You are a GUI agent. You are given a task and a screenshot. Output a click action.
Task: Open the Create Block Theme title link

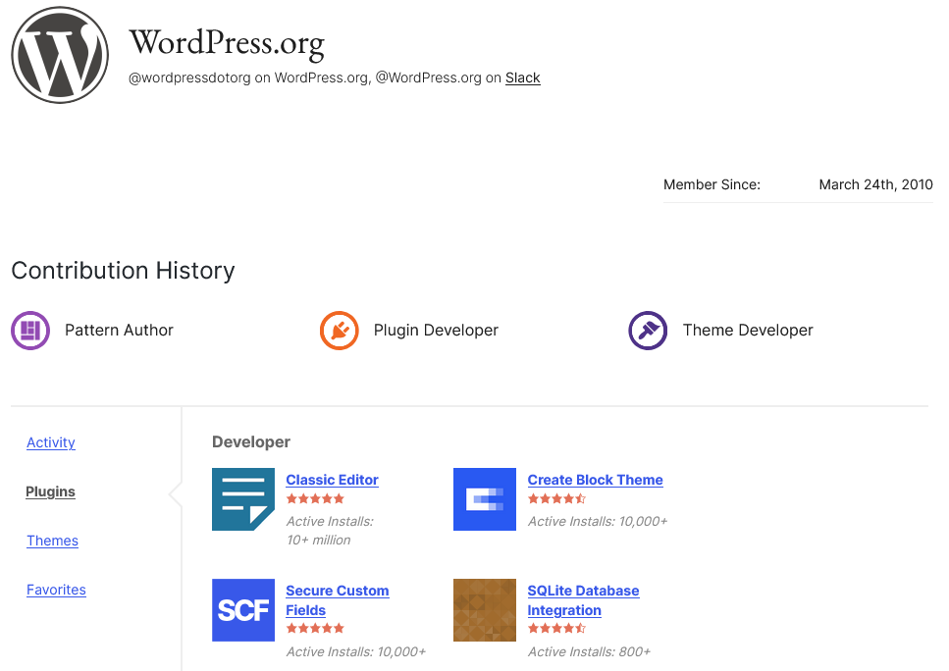596,480
